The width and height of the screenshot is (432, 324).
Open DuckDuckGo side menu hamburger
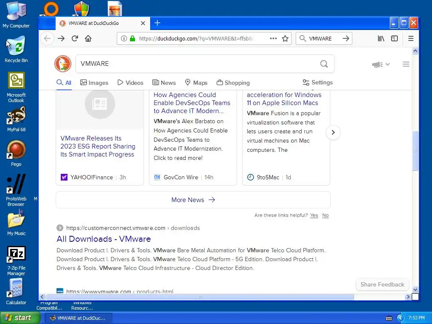coord(406,64)
